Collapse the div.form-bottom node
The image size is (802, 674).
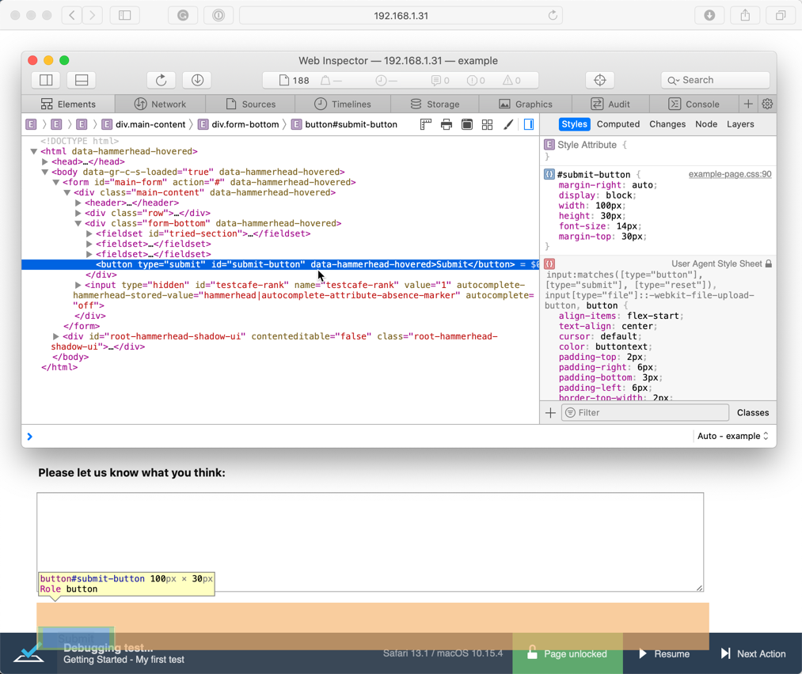pos(78,223)
